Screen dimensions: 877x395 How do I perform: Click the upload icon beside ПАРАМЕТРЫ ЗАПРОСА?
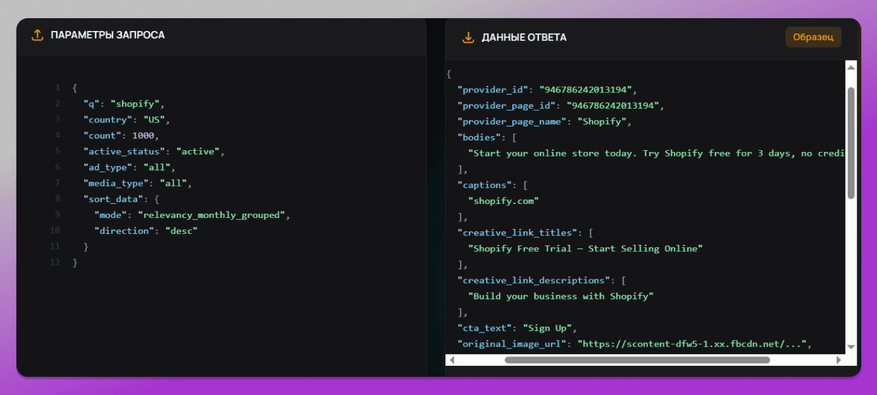[x=37, y=35]
